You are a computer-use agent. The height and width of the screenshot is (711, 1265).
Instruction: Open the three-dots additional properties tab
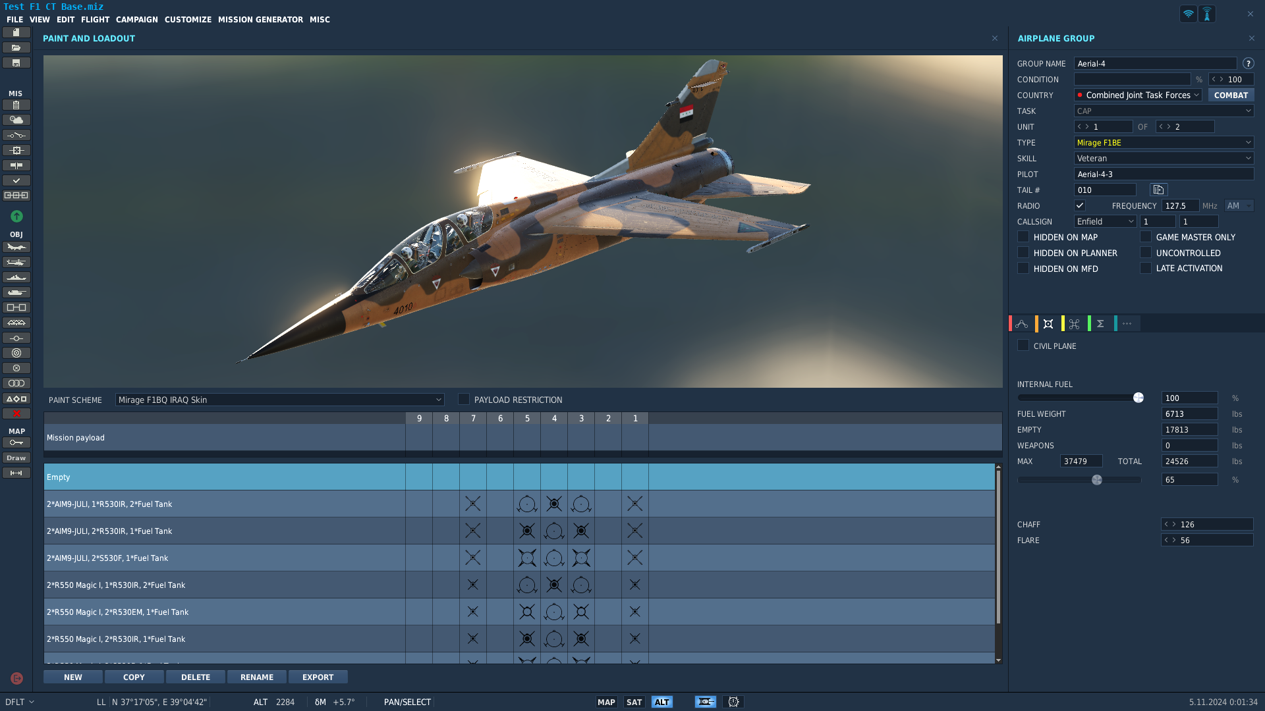1127,324
